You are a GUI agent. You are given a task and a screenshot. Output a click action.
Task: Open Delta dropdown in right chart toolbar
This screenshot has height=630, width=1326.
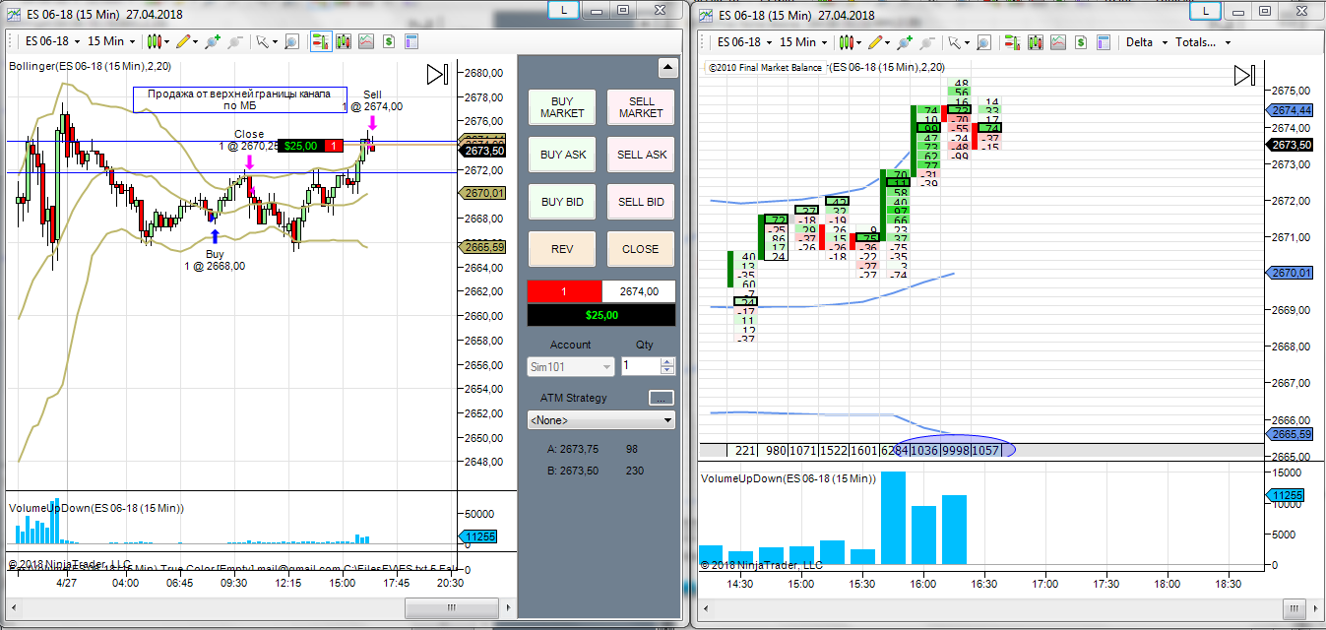(1147, 42)
